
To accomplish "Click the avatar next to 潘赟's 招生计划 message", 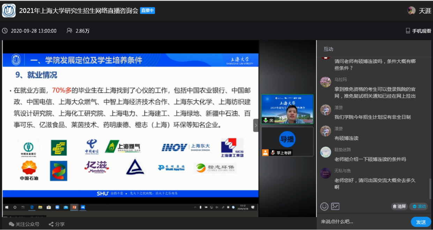I will click(326, 110).
